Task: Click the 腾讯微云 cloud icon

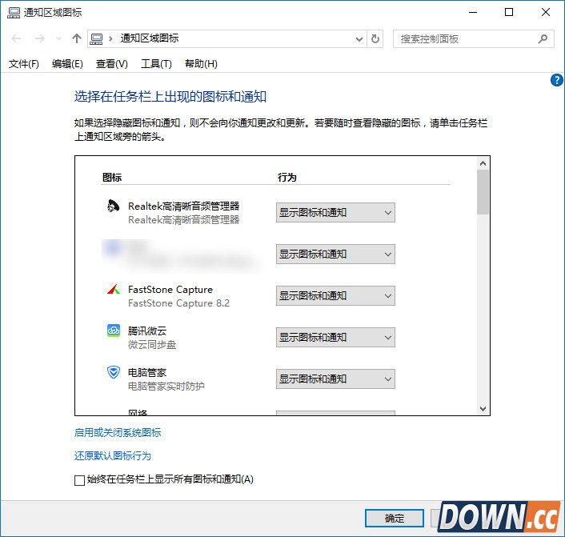Action: (x=114, y=331)
